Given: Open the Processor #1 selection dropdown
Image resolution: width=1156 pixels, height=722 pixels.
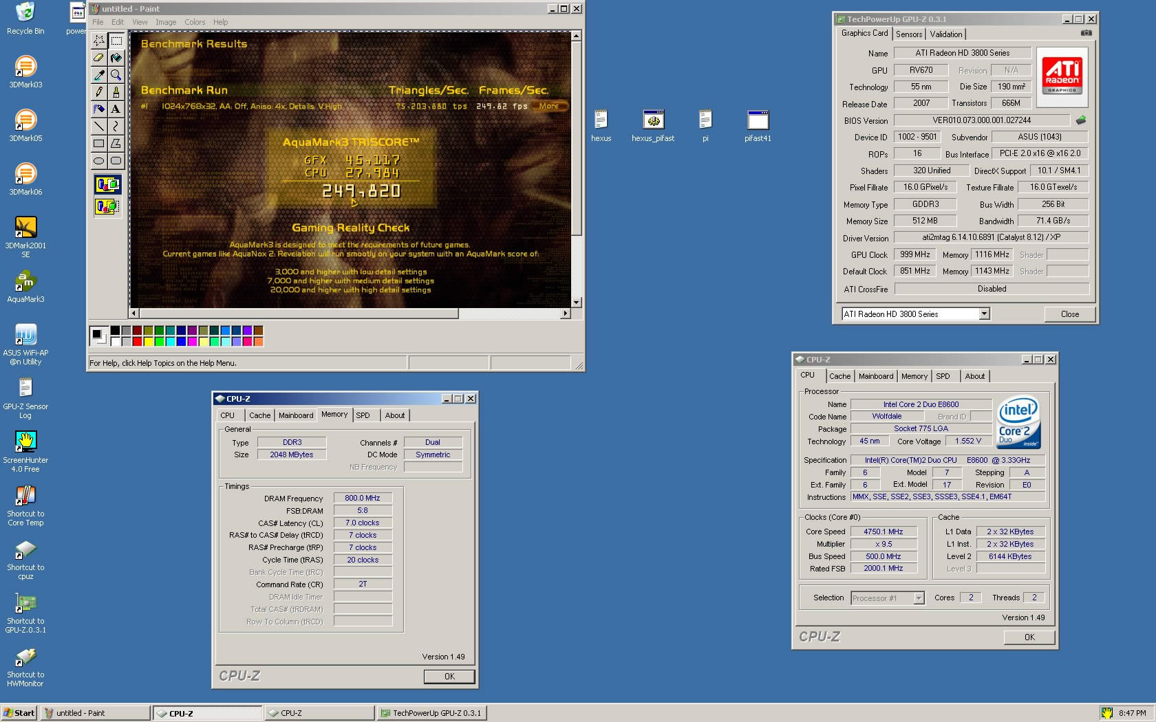Looking at the screenshot, I should tap(919, 598).
